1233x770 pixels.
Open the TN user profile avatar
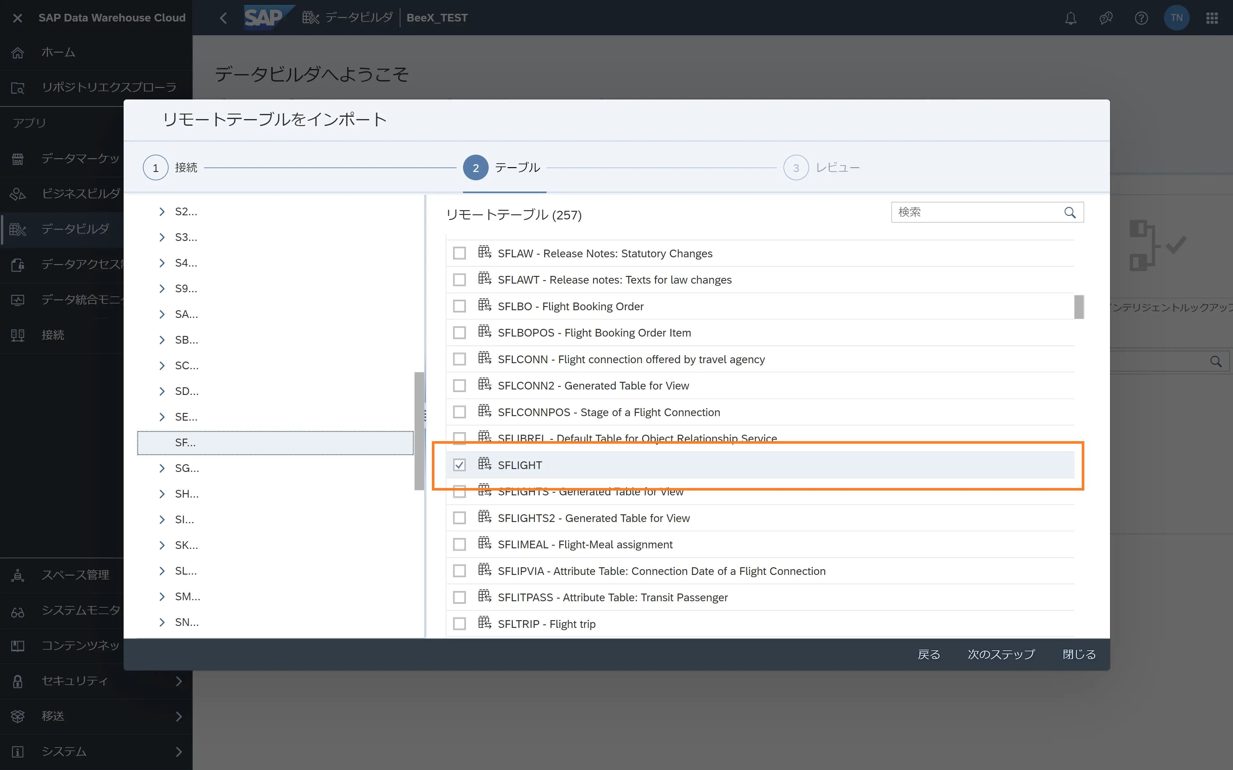(x=1176, y=18)
